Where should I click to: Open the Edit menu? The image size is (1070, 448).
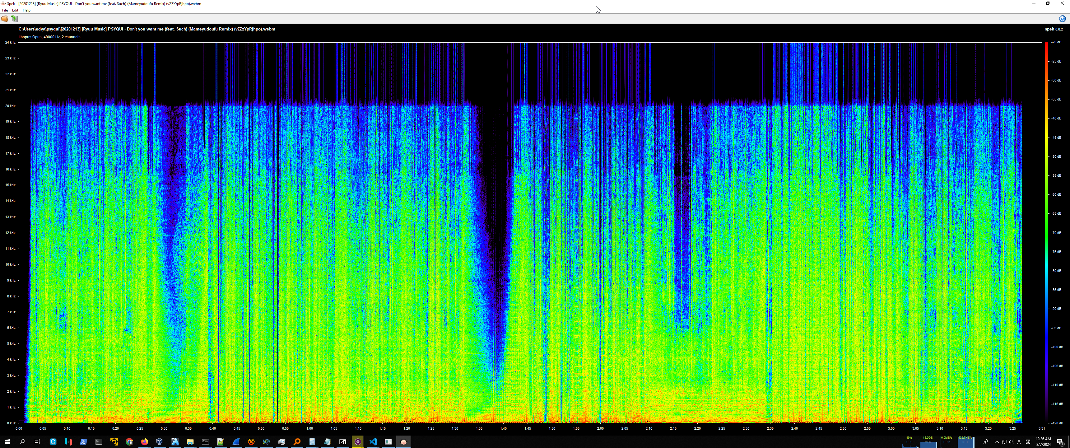[x=15, y=10]
